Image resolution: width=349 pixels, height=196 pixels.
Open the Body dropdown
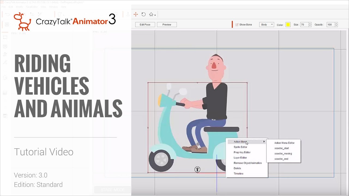tap(266, 24)
